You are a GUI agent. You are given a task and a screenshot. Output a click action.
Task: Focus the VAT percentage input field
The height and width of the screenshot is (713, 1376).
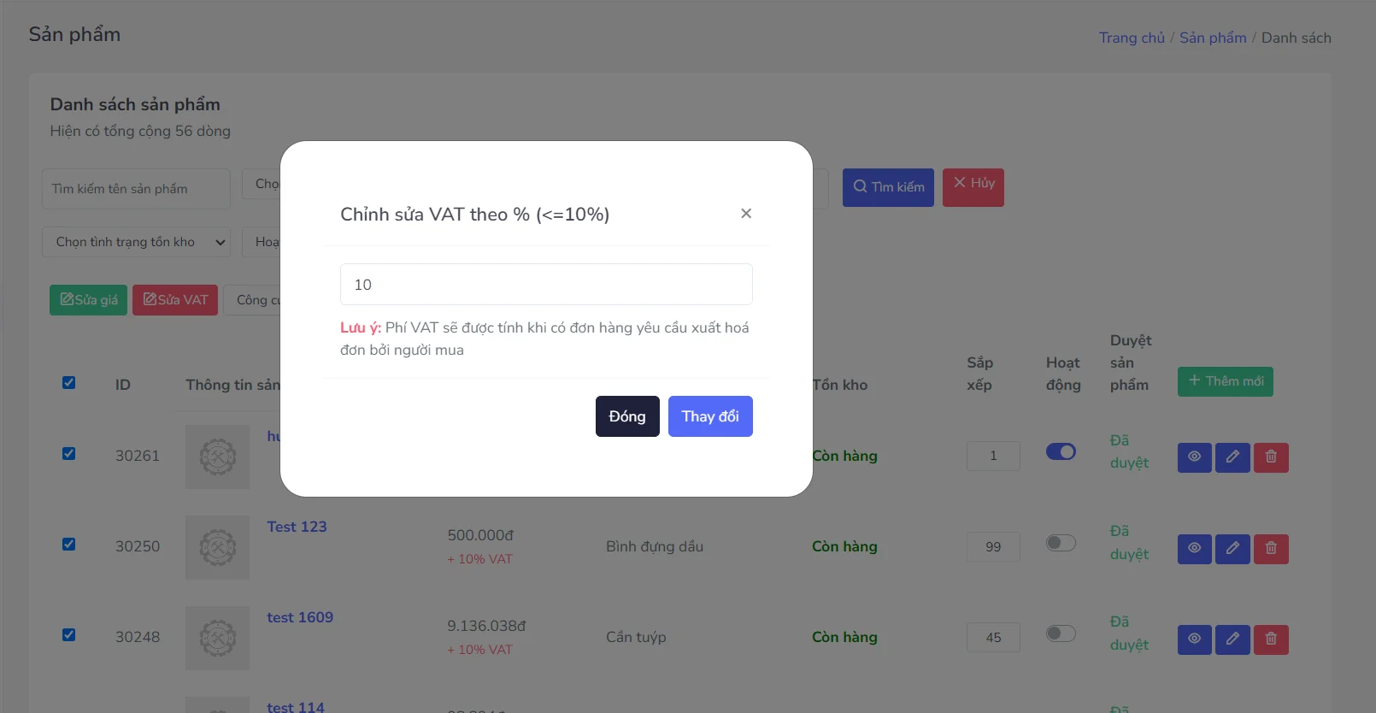[x=546, y=285]
